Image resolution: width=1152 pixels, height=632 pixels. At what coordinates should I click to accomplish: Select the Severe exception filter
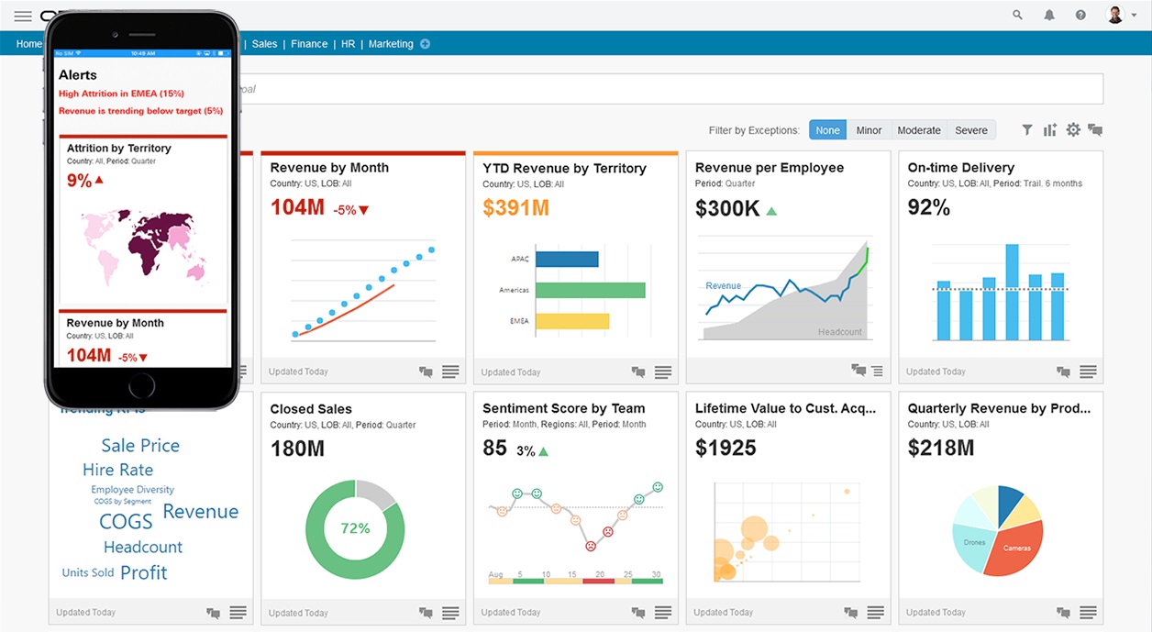(971, 130)
